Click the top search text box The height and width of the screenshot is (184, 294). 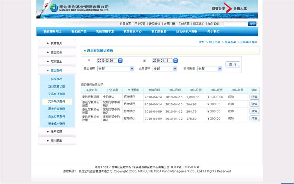pos(235,24)
